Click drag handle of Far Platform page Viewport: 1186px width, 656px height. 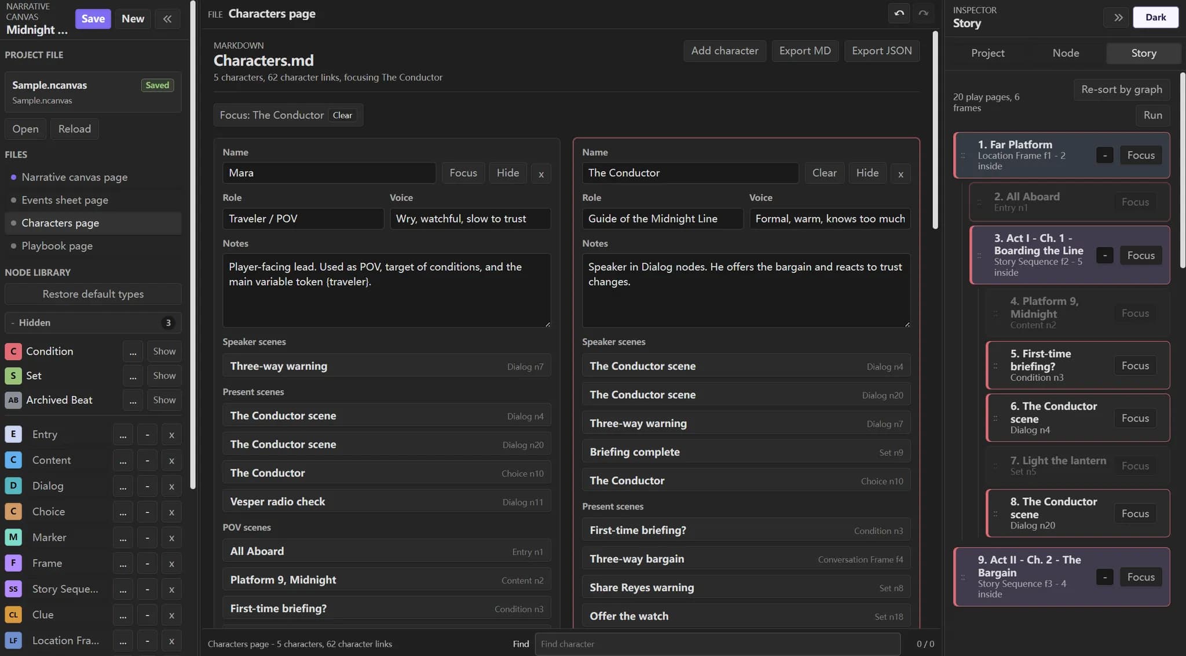pyautogui.click(x=963, y=155)
